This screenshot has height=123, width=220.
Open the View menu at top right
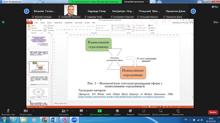[x=215, y=6]
